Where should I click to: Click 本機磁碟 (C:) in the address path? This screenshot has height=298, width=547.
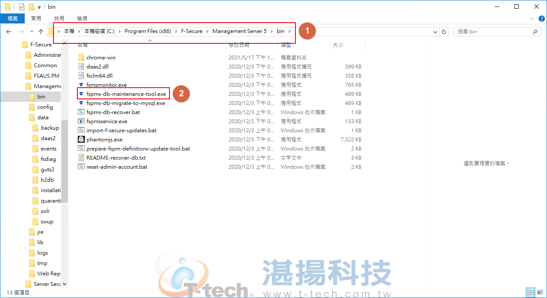[x=99, y=31]
